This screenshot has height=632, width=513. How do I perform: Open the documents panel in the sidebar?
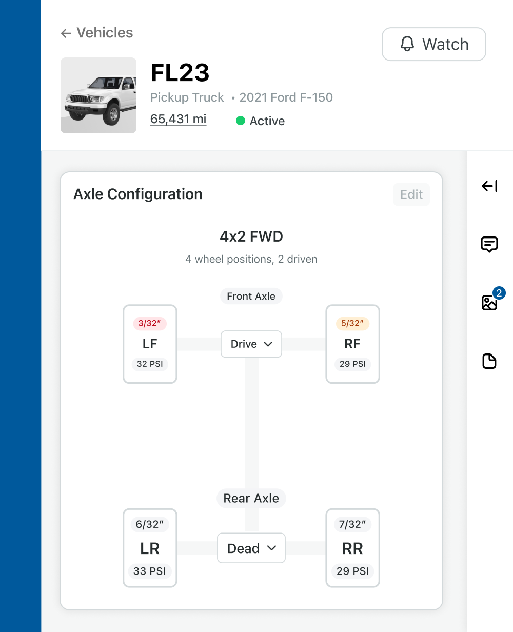(x=489, y=362)
